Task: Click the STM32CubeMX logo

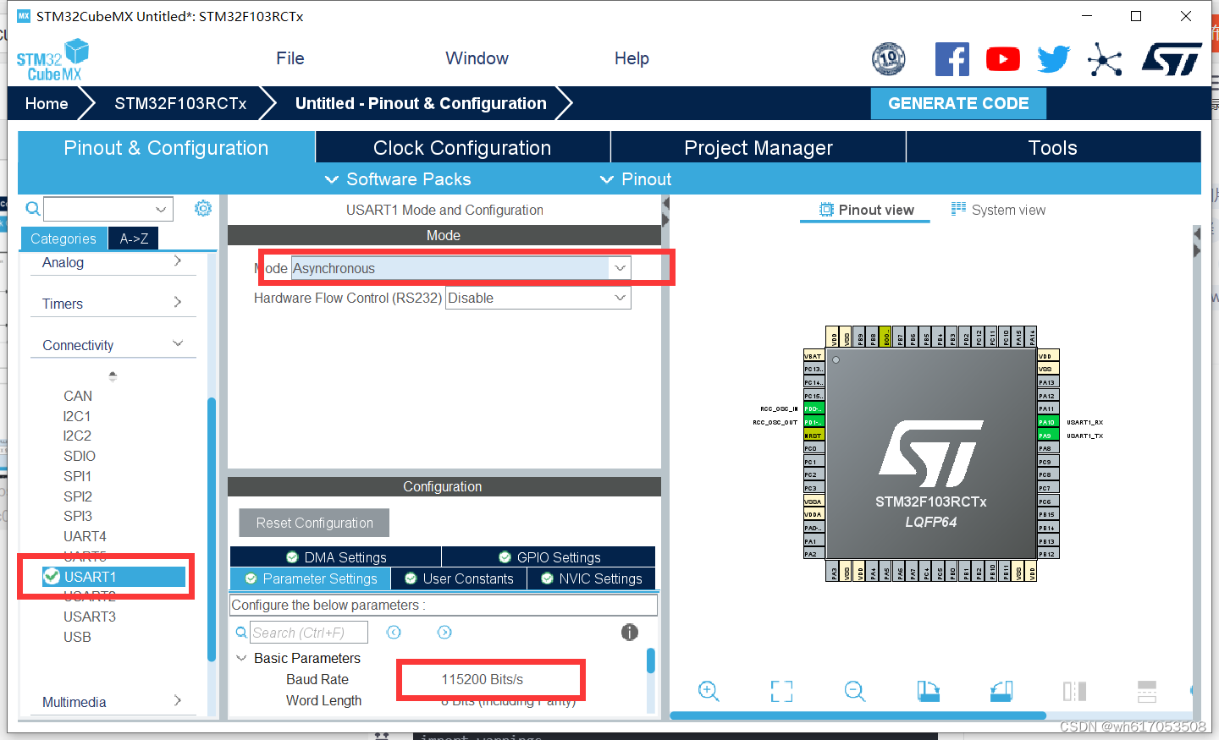Action: [x=52, y=60]
